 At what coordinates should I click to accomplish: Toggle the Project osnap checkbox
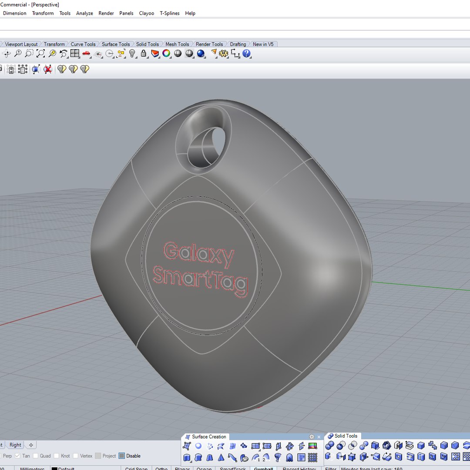(98, 456)
